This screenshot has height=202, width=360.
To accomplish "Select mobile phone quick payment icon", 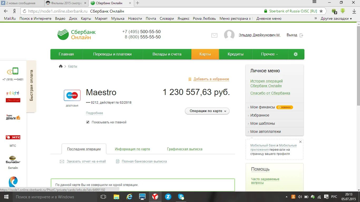I will pyautogui.click(x=13, y=71).
